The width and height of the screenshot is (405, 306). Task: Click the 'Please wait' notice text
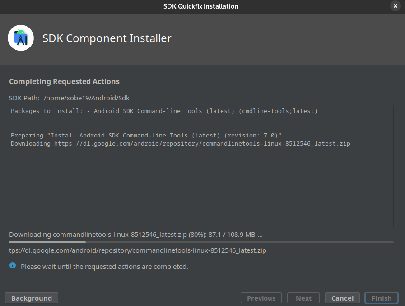point(104,267)
